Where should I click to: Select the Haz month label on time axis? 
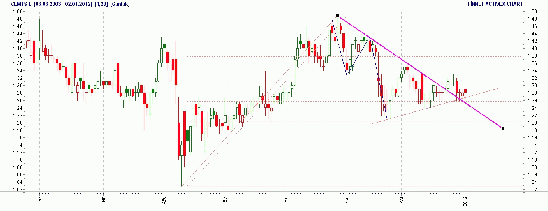(40, 201)
